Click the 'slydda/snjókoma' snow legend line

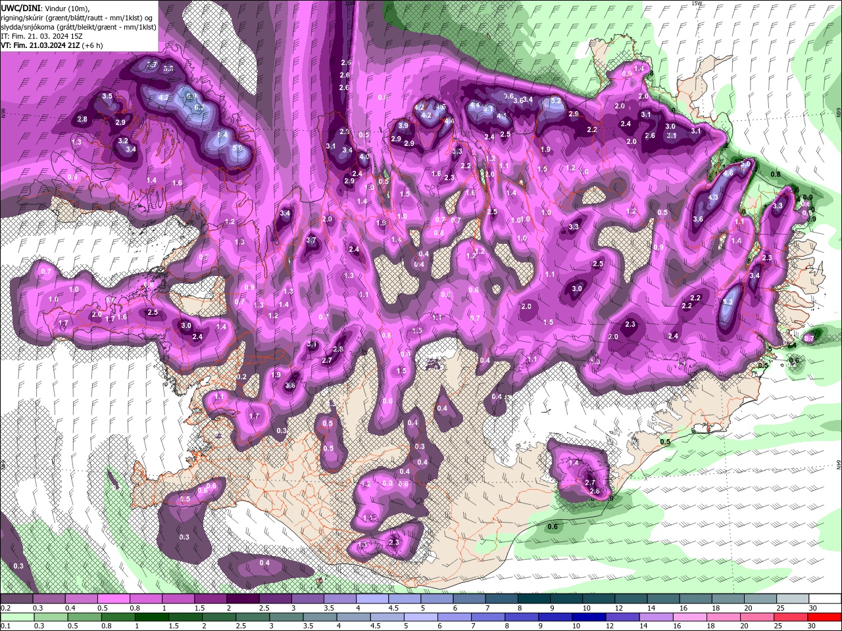coord(78,28)
